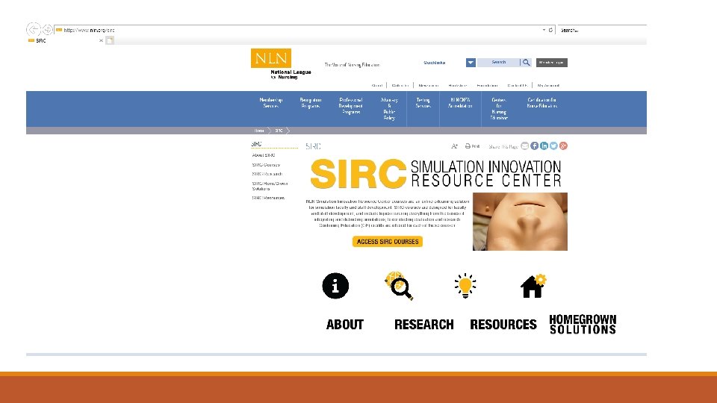Open About SIRC in the sidebar
This screenshot has height=403, width=717.
pos(264,155)
